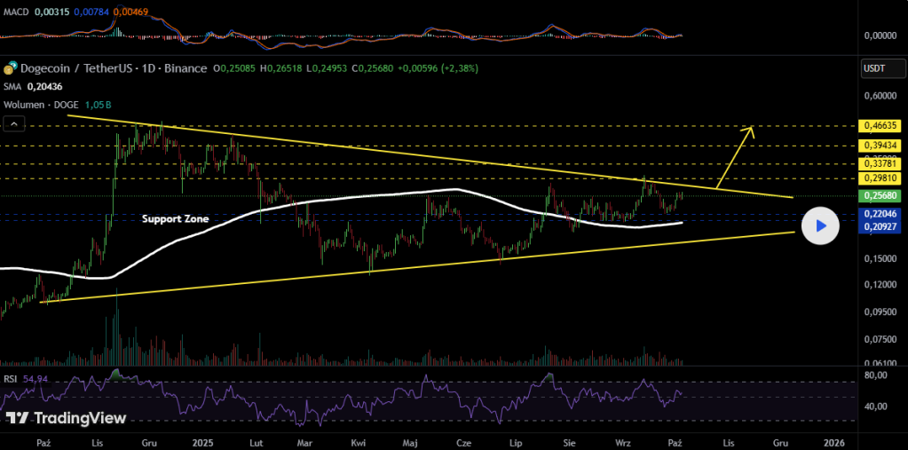Select the Support Zone text annotation
Image resolution: width=908 pixels, height=450 pixels.
point(177,217)
